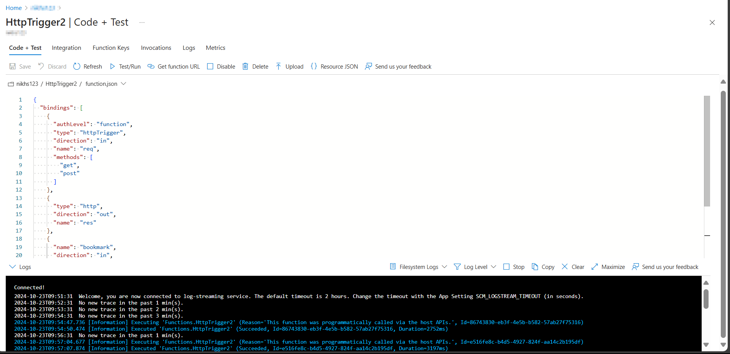Click the "Connected!" log line

point(29,287)
